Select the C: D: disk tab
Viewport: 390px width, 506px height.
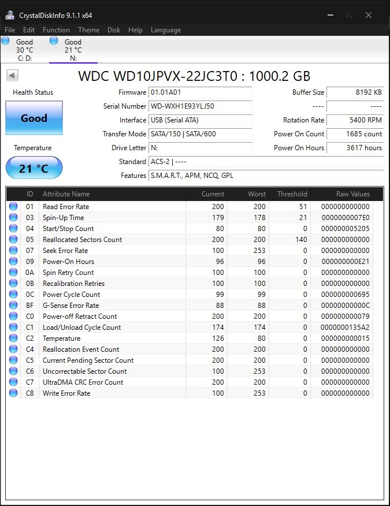[x=24, y=50]
